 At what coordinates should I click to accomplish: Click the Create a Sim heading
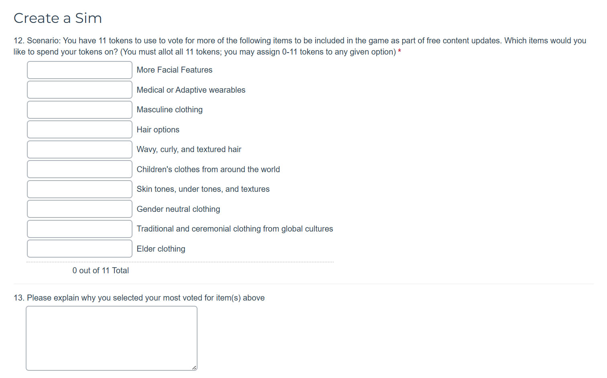(58, 18)
